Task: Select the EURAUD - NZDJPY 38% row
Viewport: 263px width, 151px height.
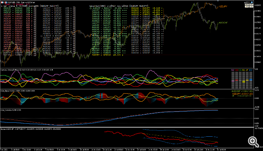Action: click(18, 29)
